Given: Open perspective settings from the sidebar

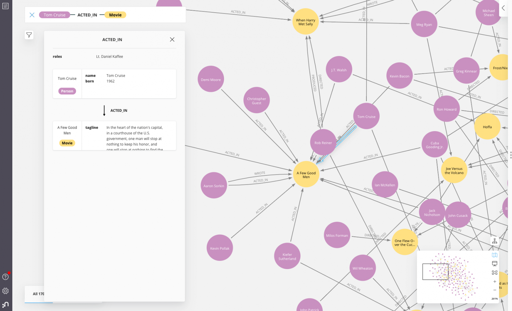Looking at the screenshot, I should pos(5,6).
